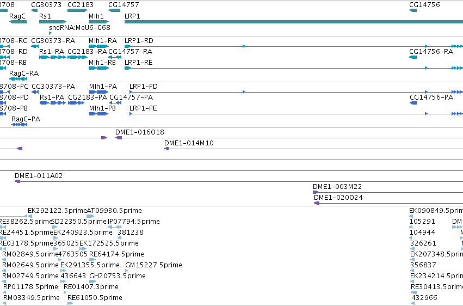Open the DME1-020O24 BAC label
The width and height of the screenshot is (463, 306).
(338, 198)
